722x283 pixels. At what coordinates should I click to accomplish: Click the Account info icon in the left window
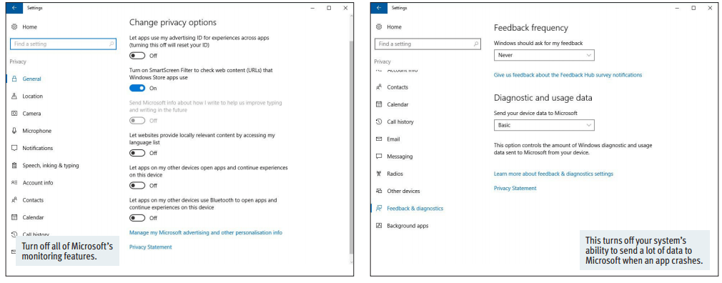pyautogui.click(x=14, y=183)
